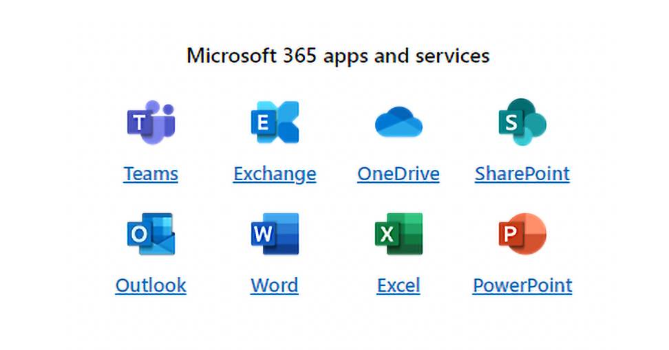Select the blue Word icon
The image size is (669, 350).
click(275, 234)
